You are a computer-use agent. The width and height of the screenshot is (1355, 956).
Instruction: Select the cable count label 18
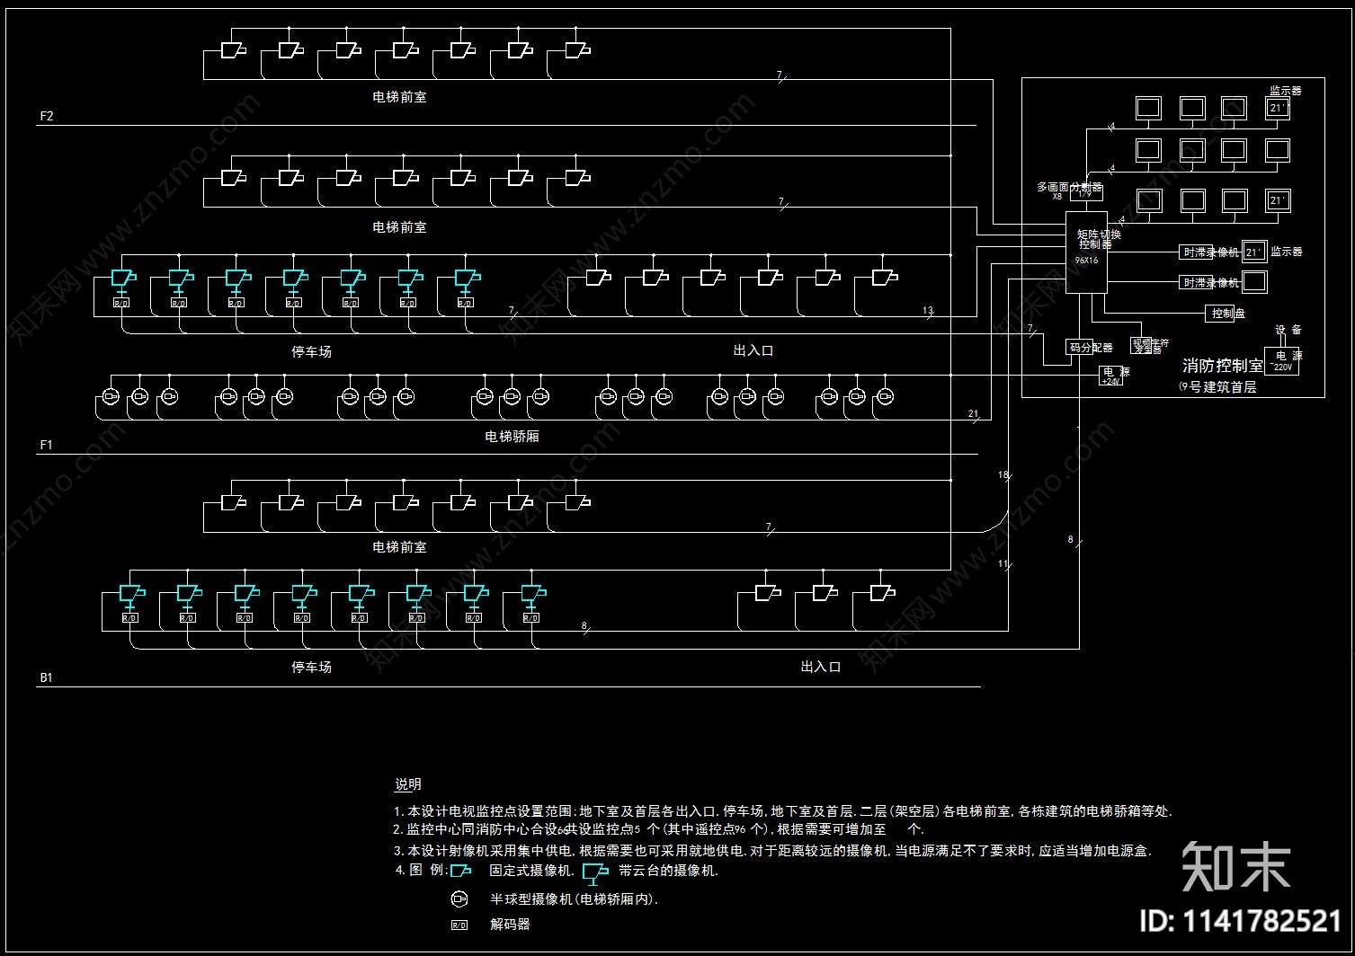tap(1003, 474)
